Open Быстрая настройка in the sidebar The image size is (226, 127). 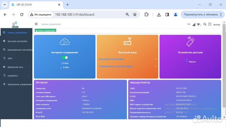17,41
